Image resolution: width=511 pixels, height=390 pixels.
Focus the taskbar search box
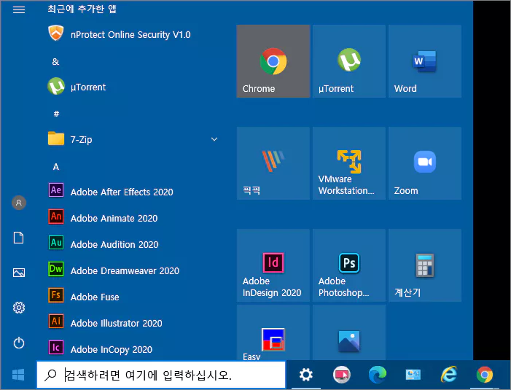(x=161, y=375)
